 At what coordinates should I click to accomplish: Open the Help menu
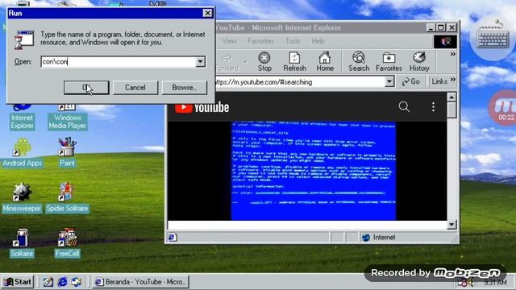pos(318,41)
